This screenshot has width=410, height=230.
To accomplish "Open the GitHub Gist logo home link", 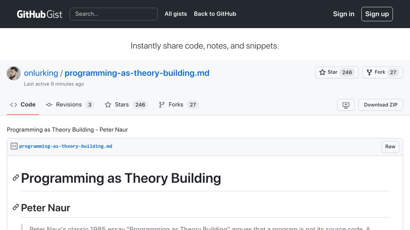I will (x=39, y=14).
